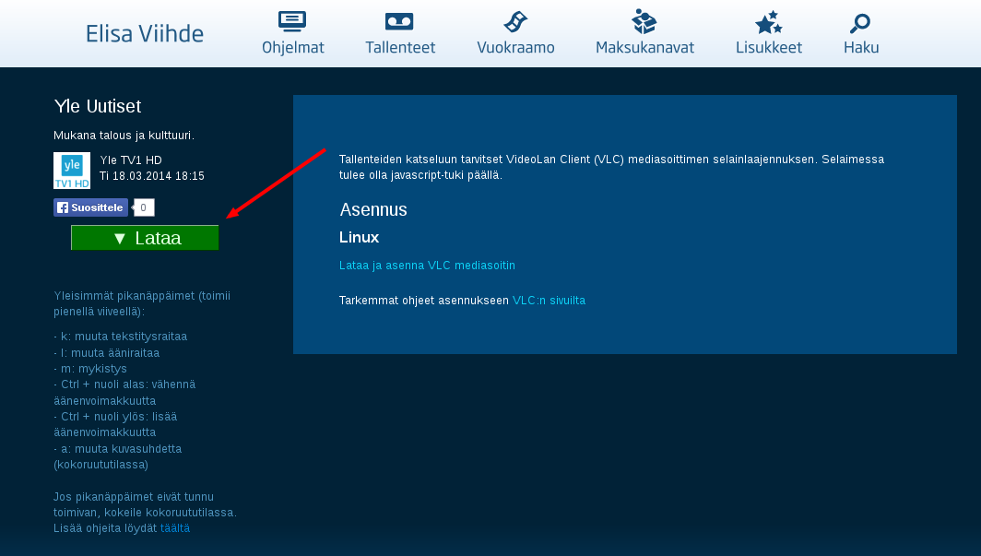This screenshot has width=981, height=556.
Task: Open Lisukkeet menu label
Action: tap(769, 48)
